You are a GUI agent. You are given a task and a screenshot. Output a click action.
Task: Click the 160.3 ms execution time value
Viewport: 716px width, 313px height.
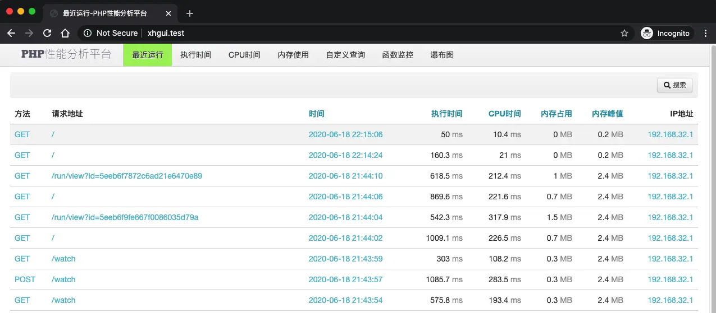(x=446, y=155)
